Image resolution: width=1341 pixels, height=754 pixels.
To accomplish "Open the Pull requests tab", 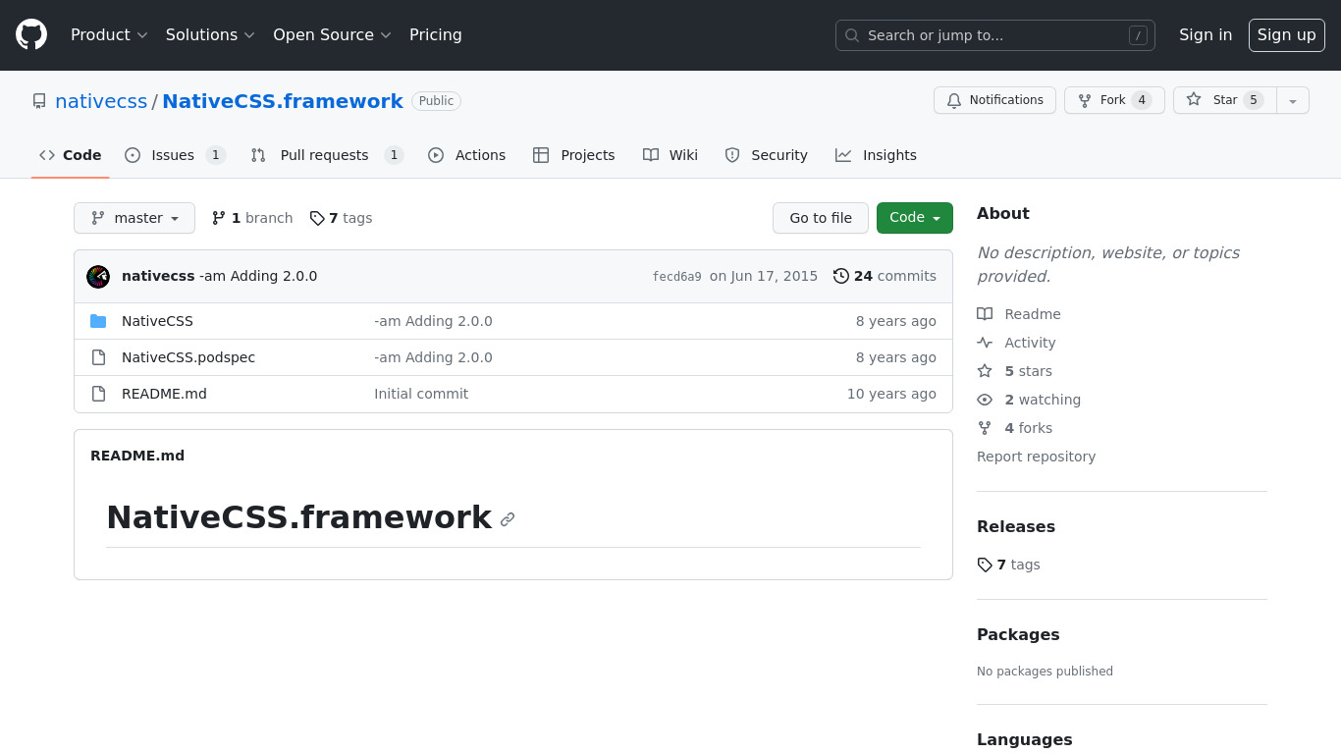I will pos(327,155).
